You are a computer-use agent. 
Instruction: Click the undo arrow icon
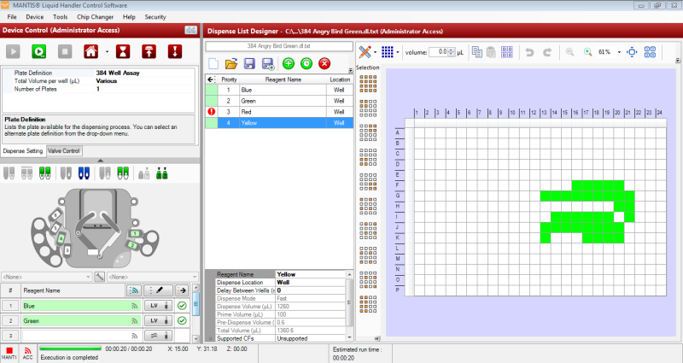529,52
